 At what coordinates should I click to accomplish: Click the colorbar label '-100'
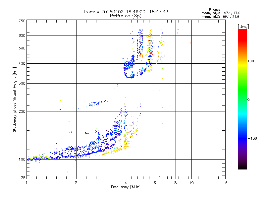point(252,138)
